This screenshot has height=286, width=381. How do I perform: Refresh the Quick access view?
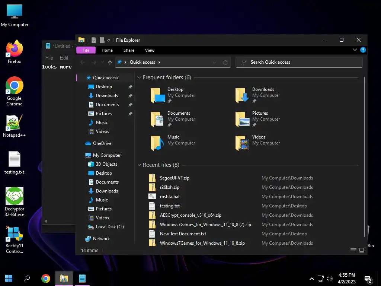[225, 62]
